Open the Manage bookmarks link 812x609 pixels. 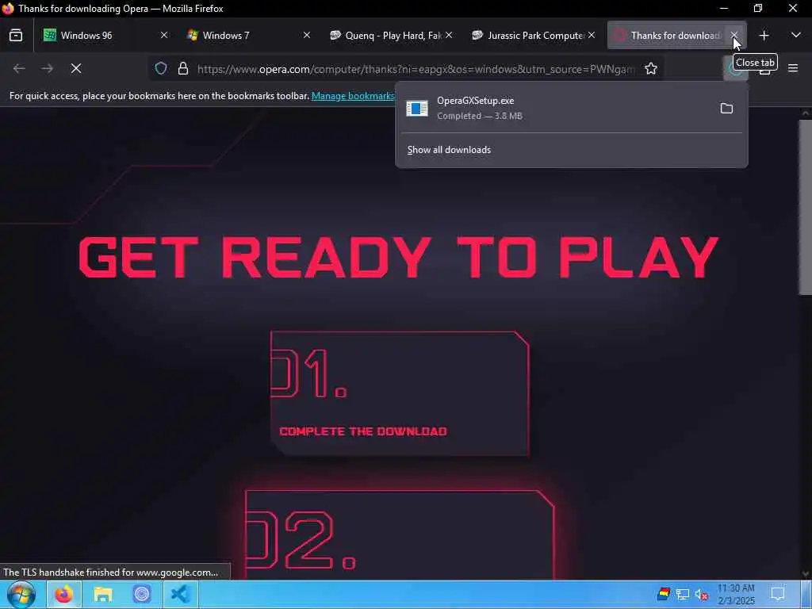(353, 96)
